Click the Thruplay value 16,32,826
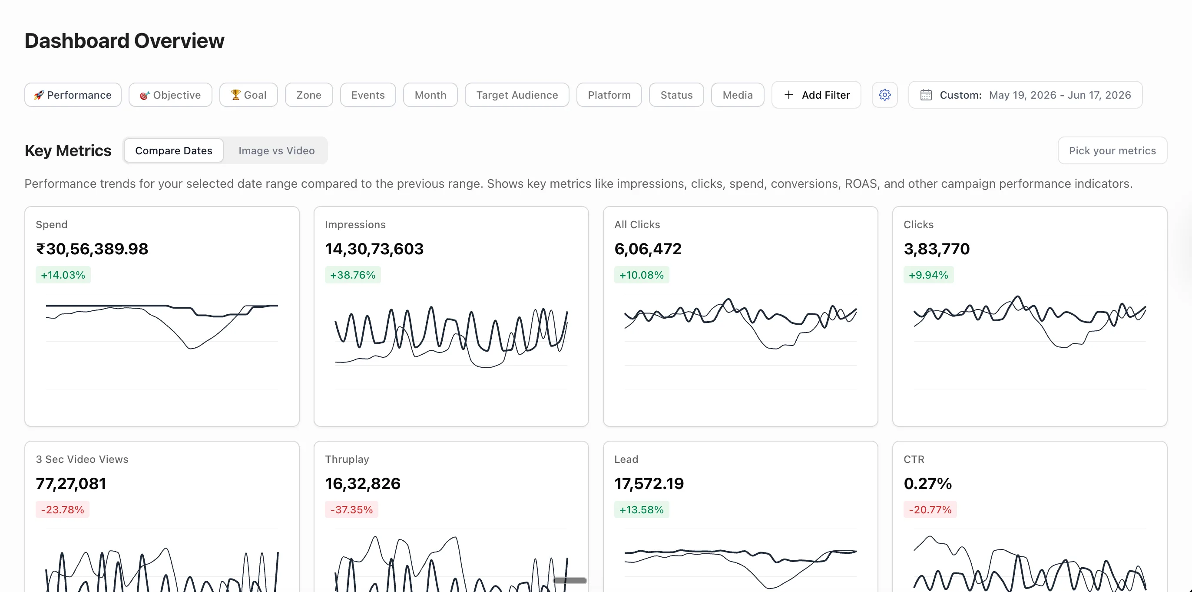 [362, 483]
